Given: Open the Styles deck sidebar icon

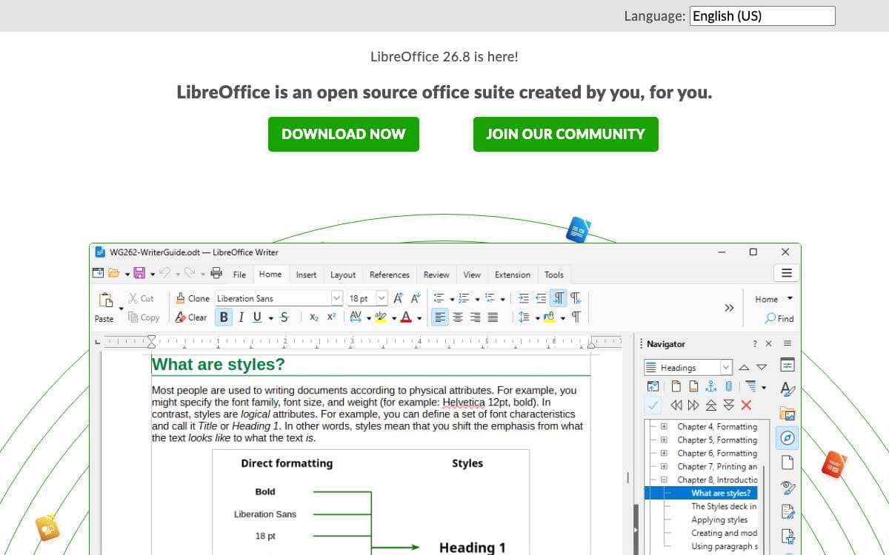Looking at the screenshot, I should tap(788, 388).
